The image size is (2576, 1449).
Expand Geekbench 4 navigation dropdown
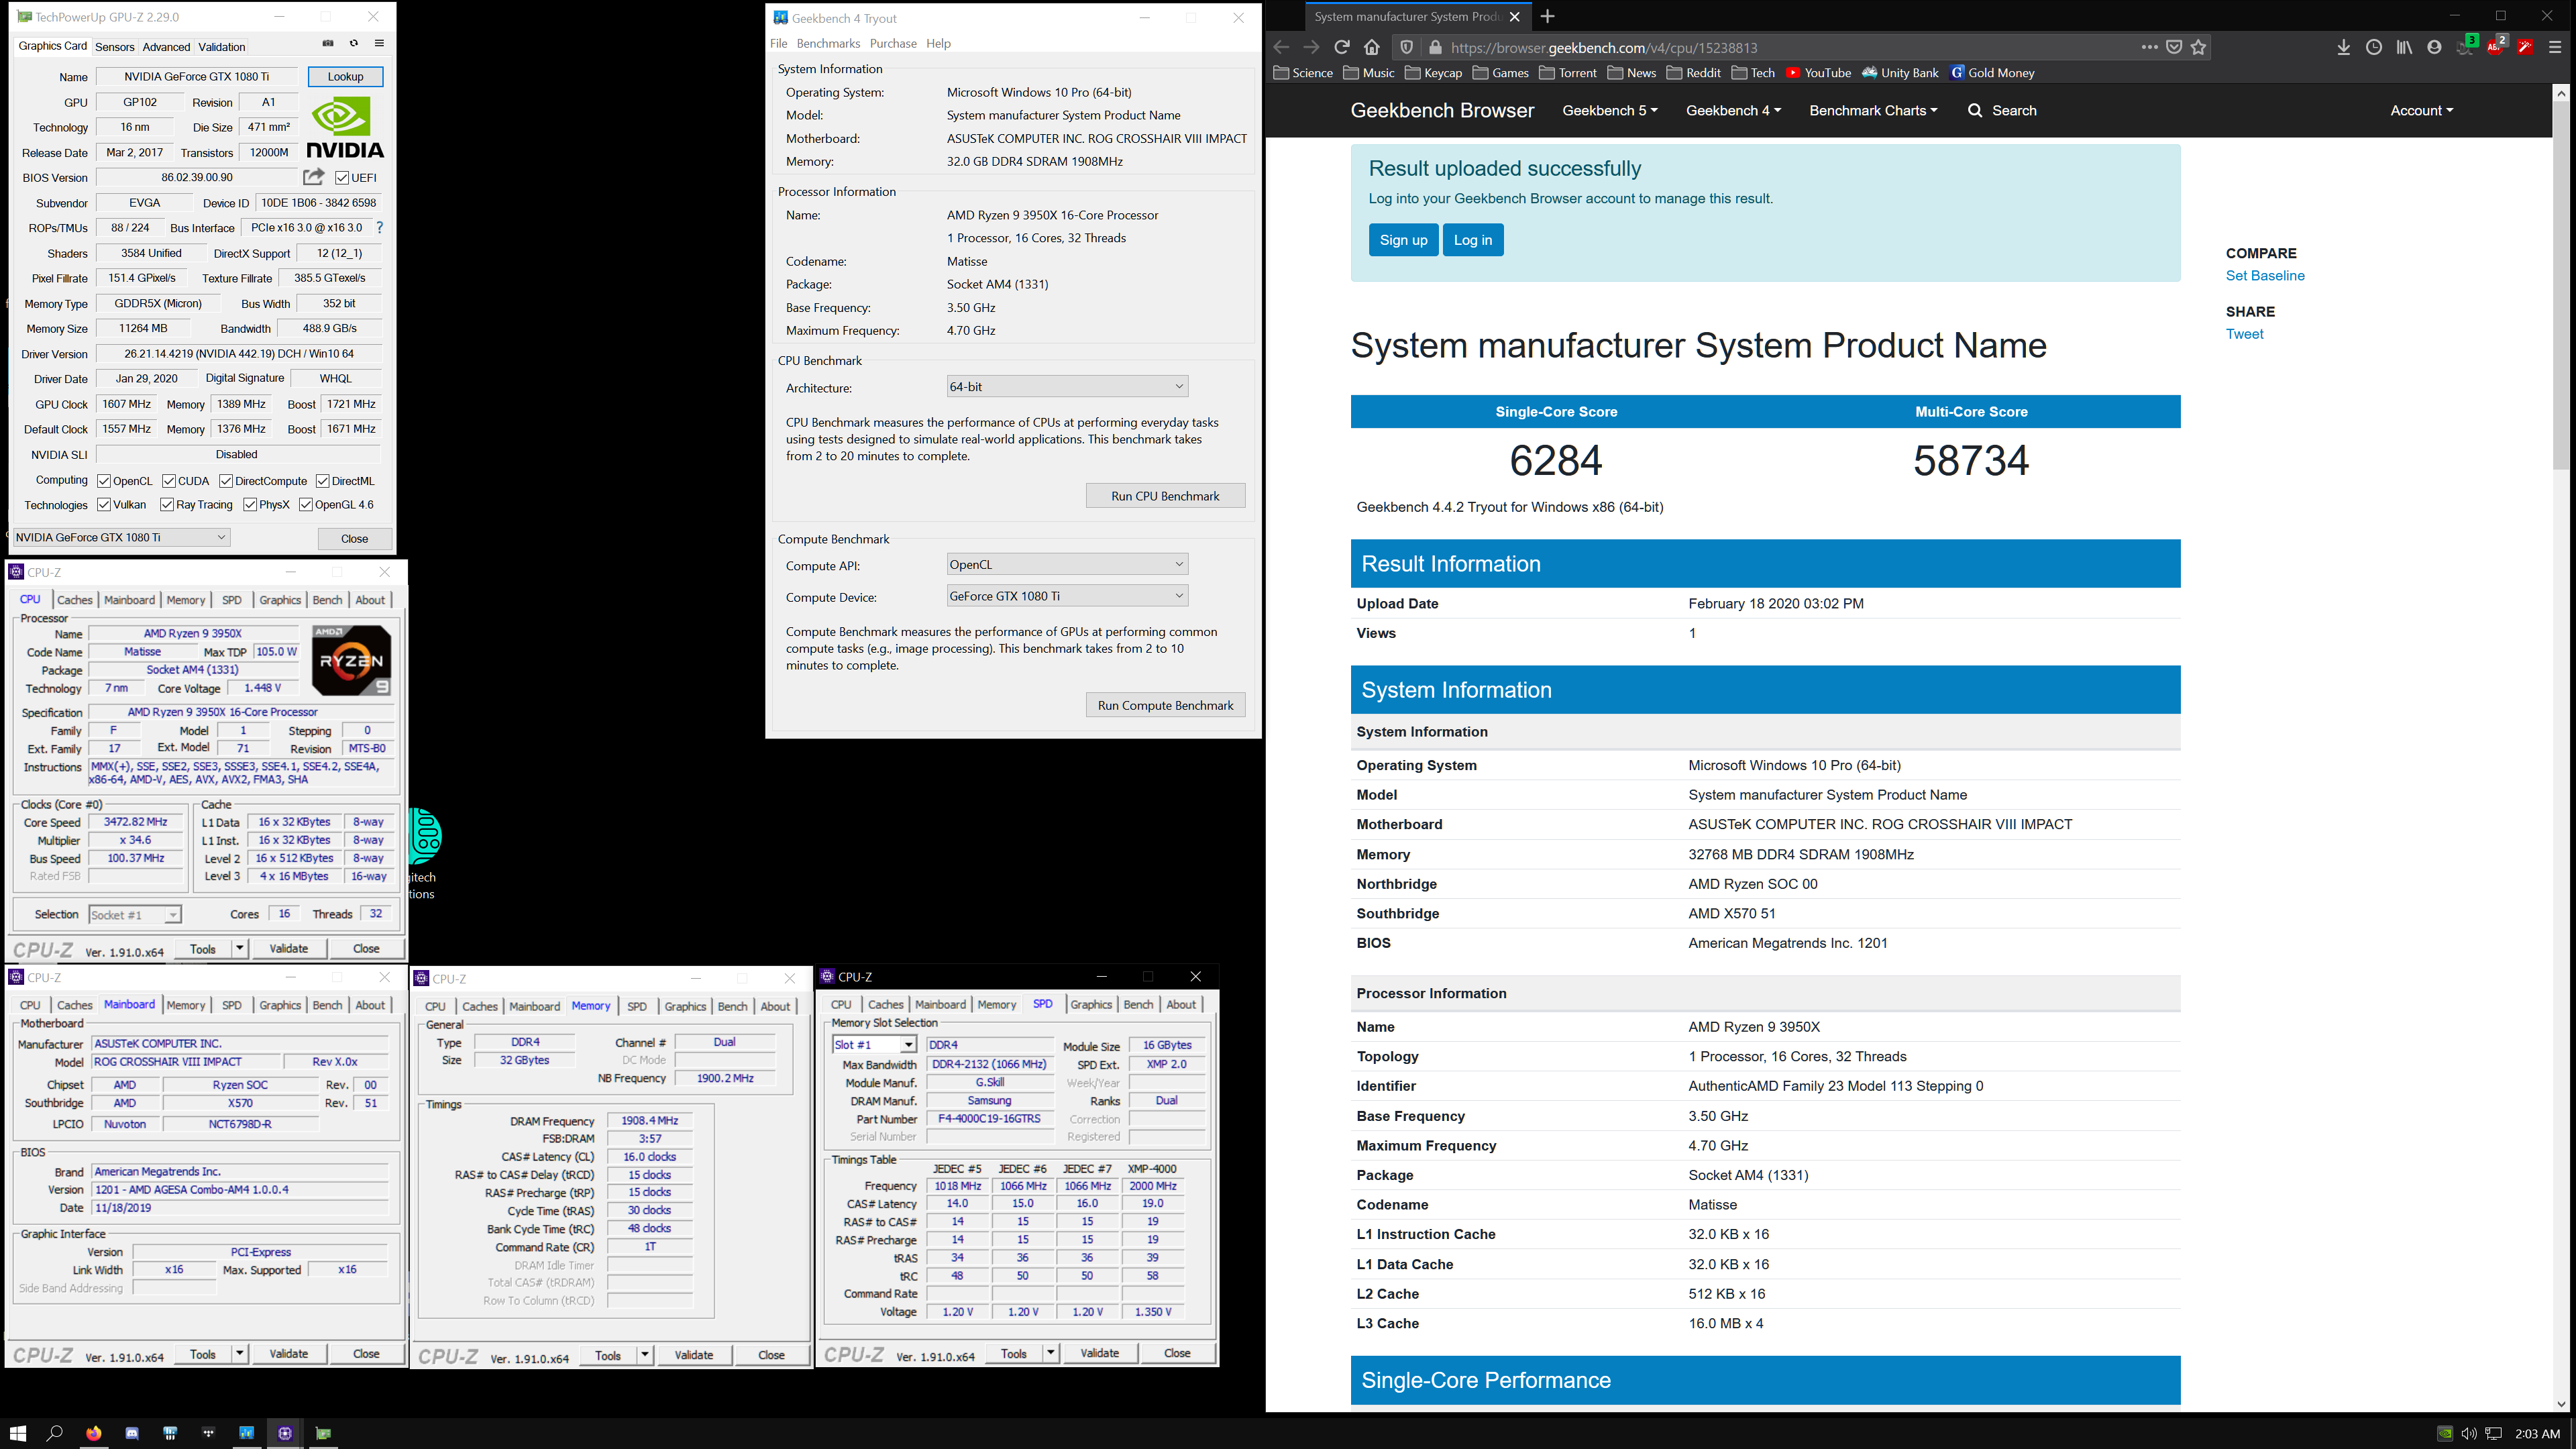(x=1733, y=110)
